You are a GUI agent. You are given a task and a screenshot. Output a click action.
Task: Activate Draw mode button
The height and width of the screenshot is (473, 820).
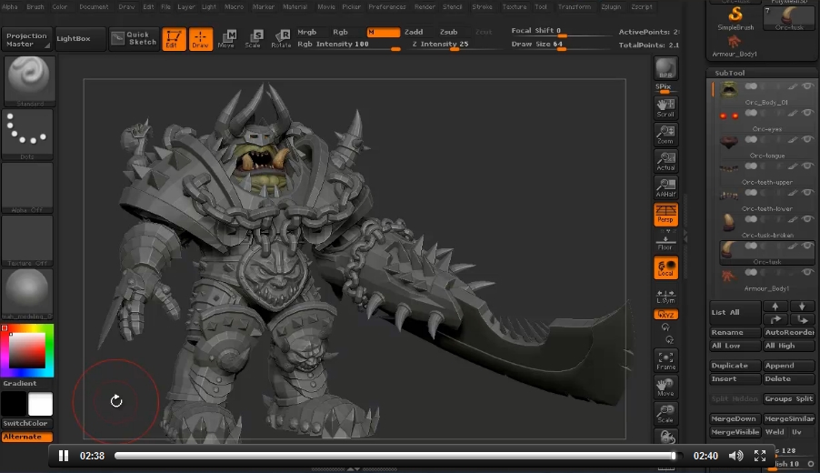pyautogui.click(x=200, y=39)
